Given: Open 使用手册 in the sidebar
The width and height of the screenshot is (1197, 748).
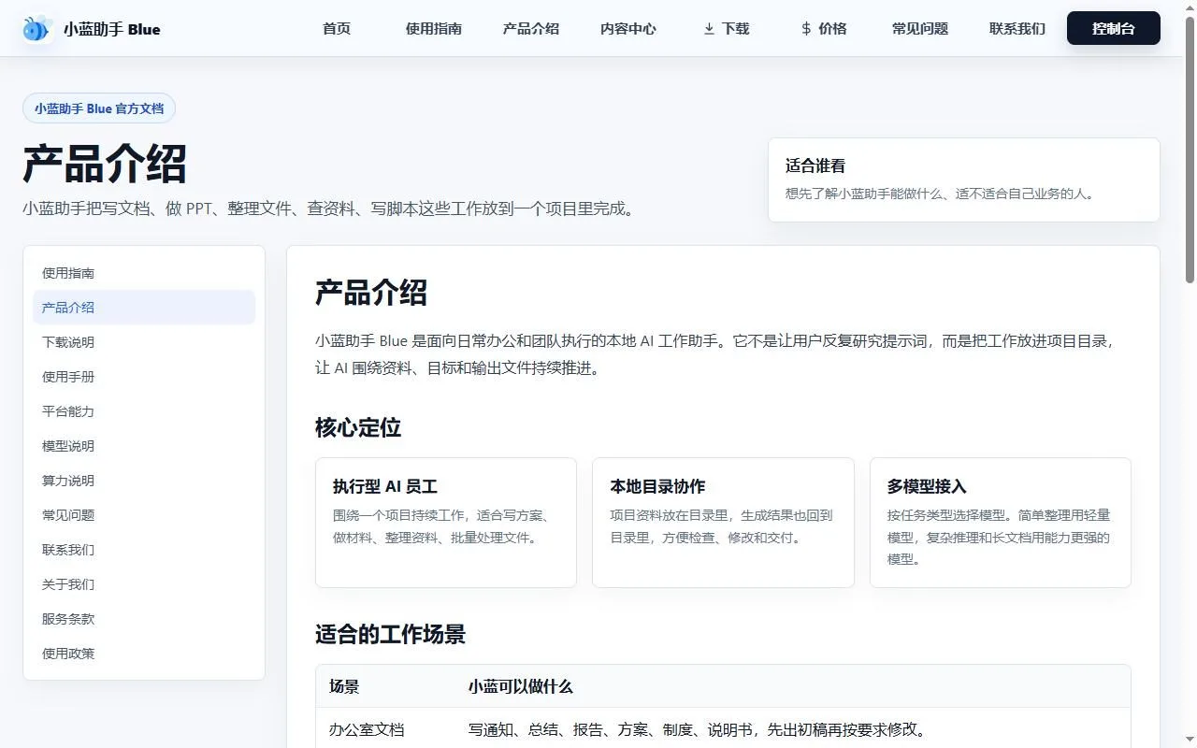Looking at the screenshot, I should point(144,377).
